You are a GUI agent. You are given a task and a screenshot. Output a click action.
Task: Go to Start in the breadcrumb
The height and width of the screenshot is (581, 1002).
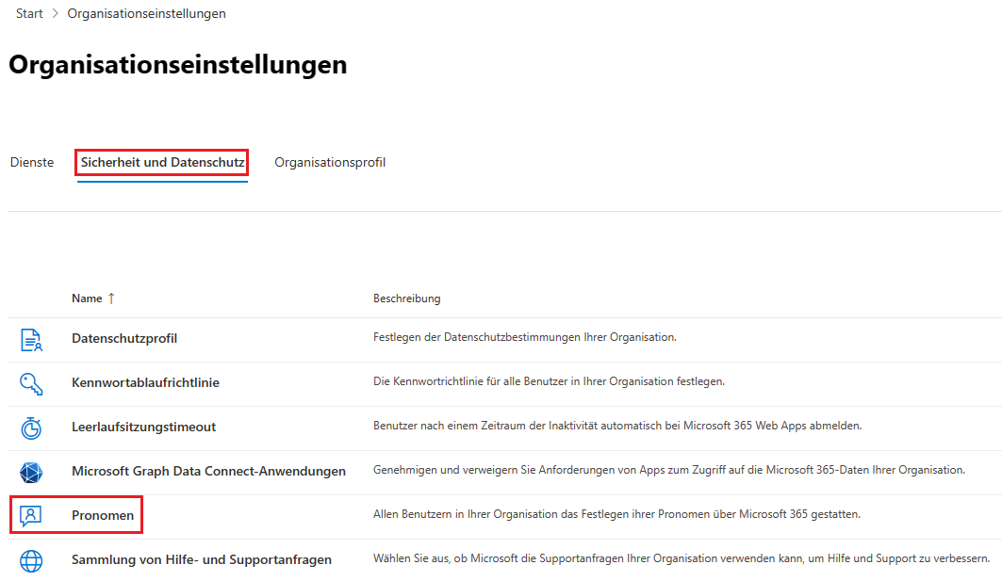[x=29, y=14]
